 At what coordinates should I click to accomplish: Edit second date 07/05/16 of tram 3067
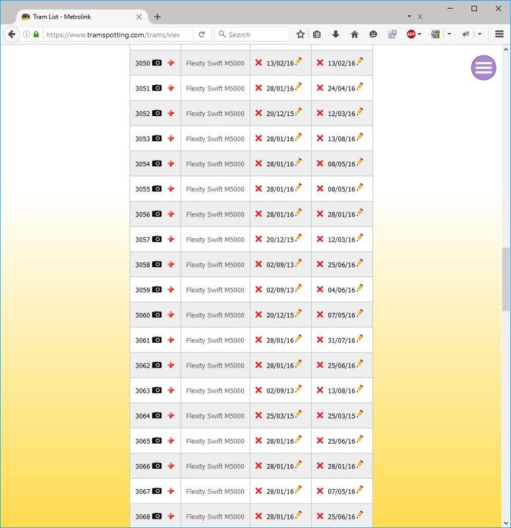click(359, 490)
